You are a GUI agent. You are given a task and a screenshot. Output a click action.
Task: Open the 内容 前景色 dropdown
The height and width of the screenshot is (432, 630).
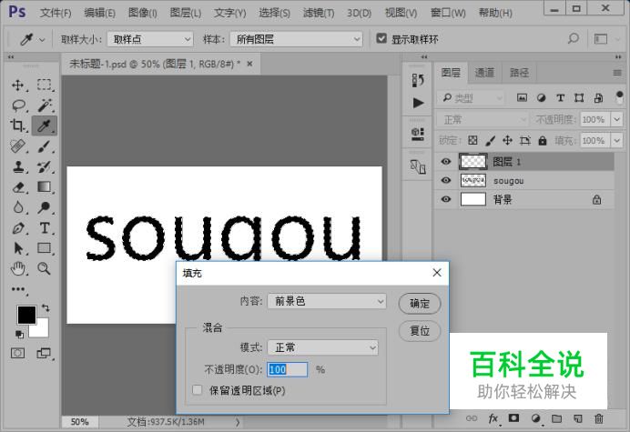point(327,301)
